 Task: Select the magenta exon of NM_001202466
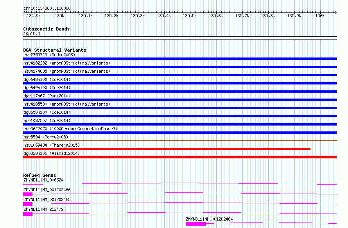pyautogui.click(x=28, y=194)
